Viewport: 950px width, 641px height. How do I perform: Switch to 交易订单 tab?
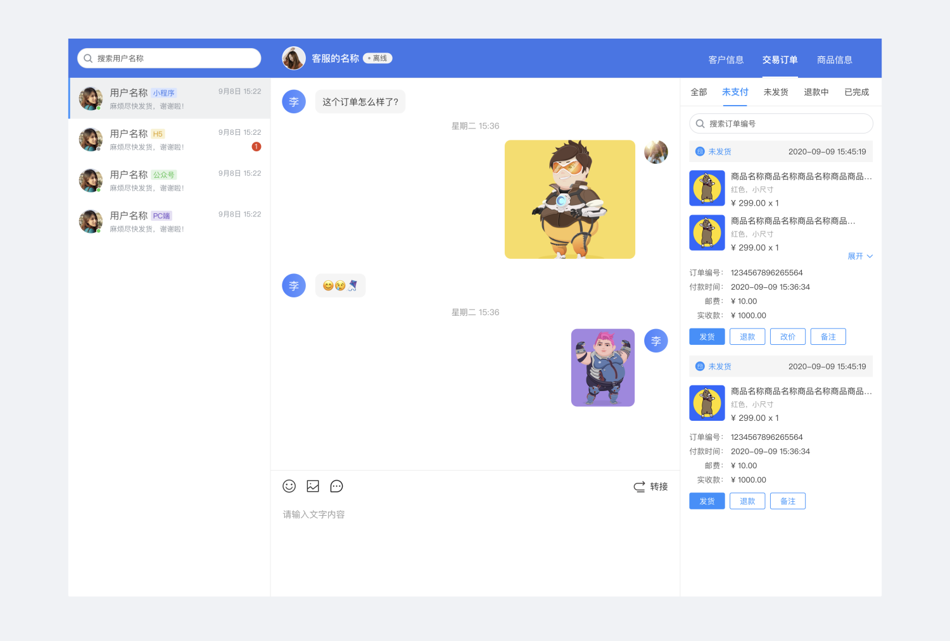780,59
